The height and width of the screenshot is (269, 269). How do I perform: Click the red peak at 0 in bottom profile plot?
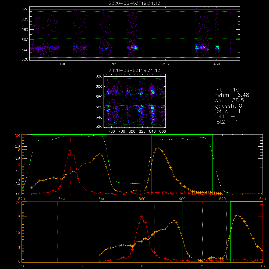pos(141,217)
